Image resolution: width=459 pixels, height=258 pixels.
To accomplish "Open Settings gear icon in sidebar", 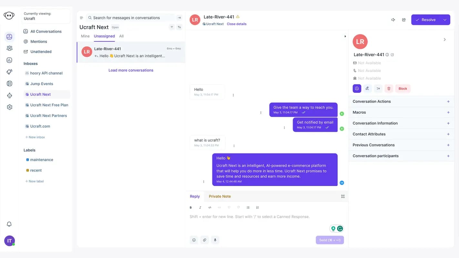I will tap(9, 107).
